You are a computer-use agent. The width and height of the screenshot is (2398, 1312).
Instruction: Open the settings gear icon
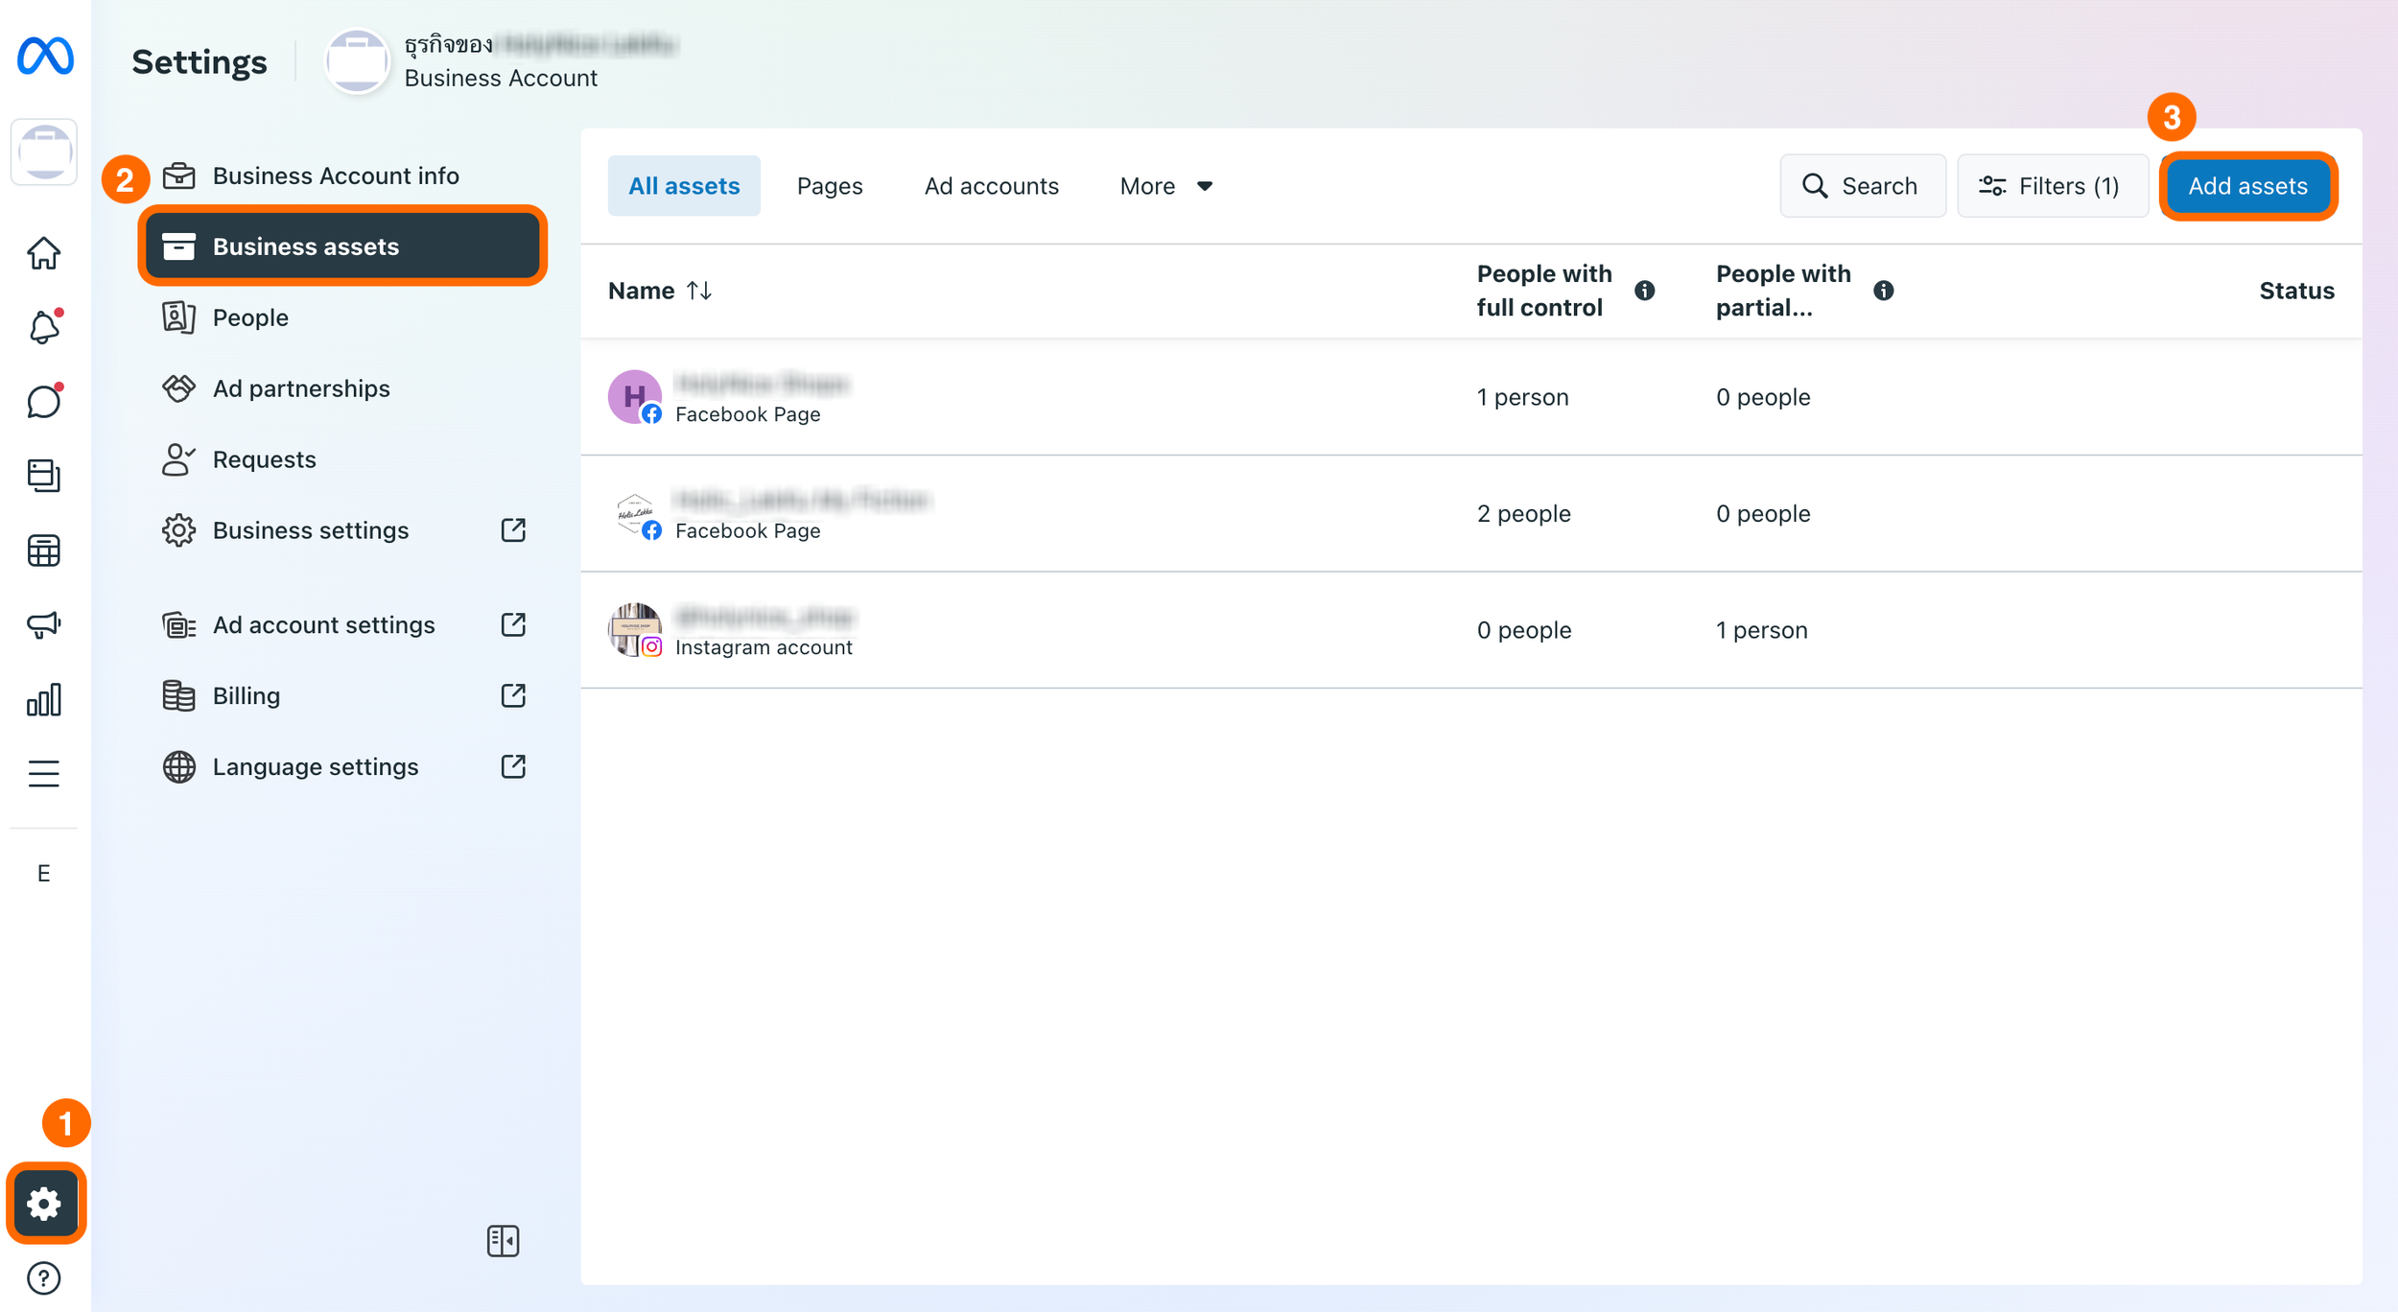tap(44, 1203)
